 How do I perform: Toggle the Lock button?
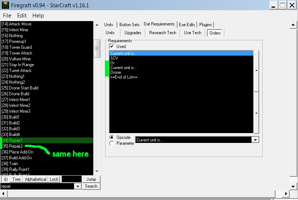tap(54, 179)
